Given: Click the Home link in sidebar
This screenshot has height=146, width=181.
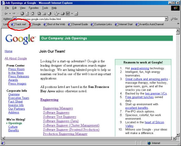Looking at the screenshot, I should pos(8,51).
